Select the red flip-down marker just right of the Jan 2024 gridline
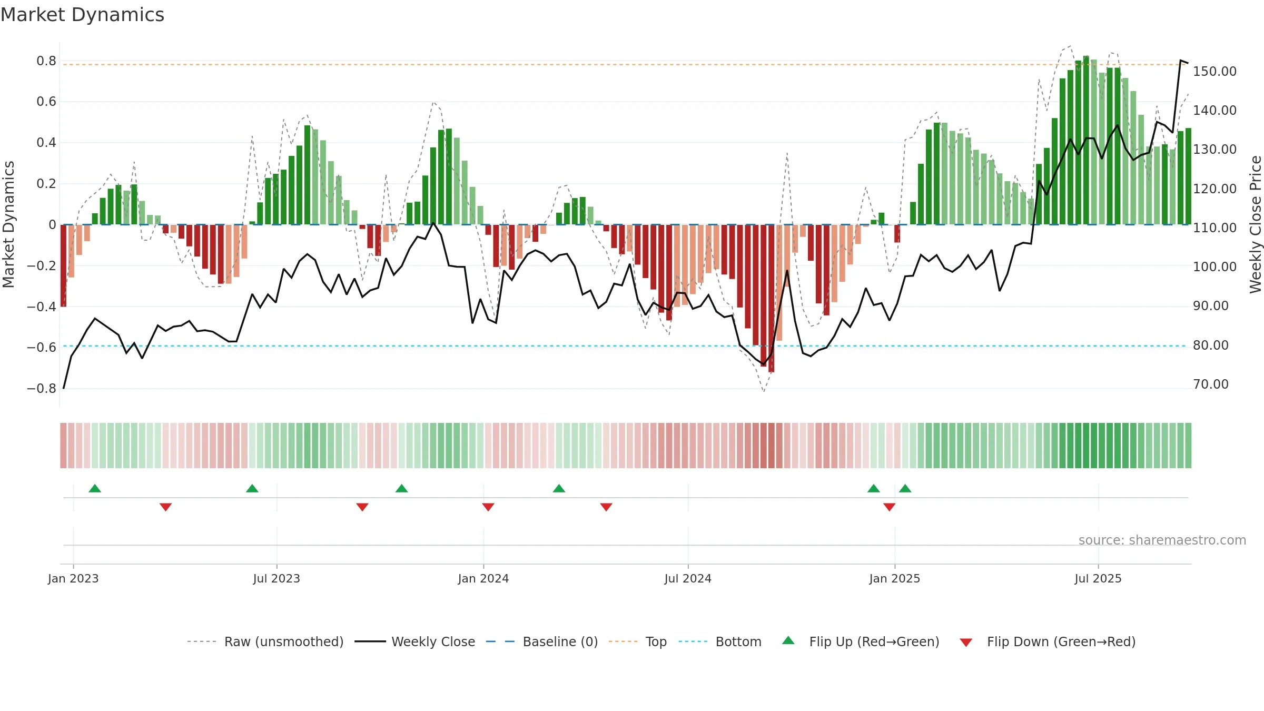 pos(488,507)
